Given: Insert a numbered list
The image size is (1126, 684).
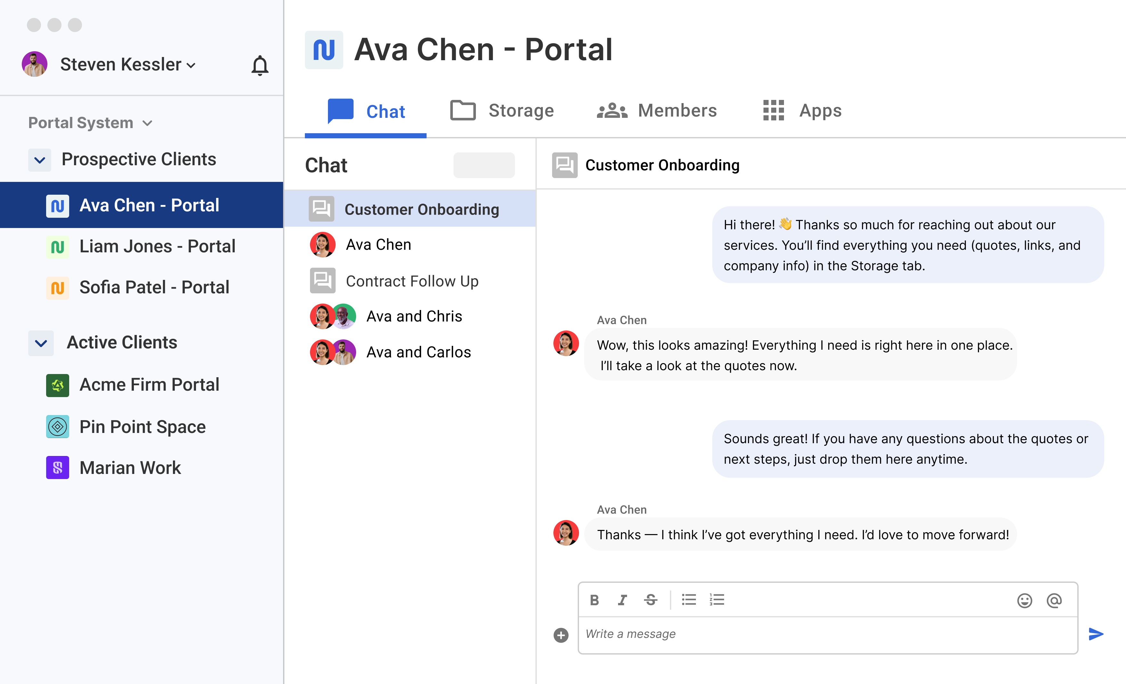Looking at the screenshot, I should 716,599.
